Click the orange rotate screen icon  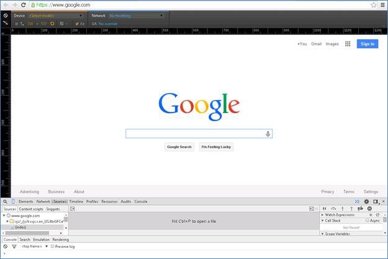[52, 24]
